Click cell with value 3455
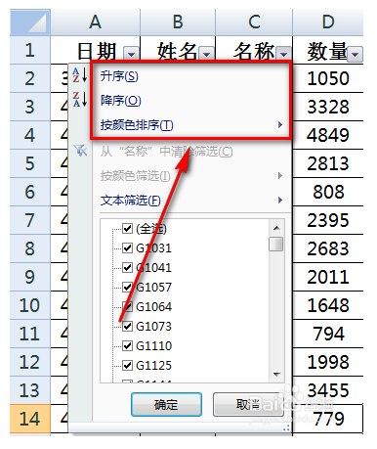 [328, 390]
